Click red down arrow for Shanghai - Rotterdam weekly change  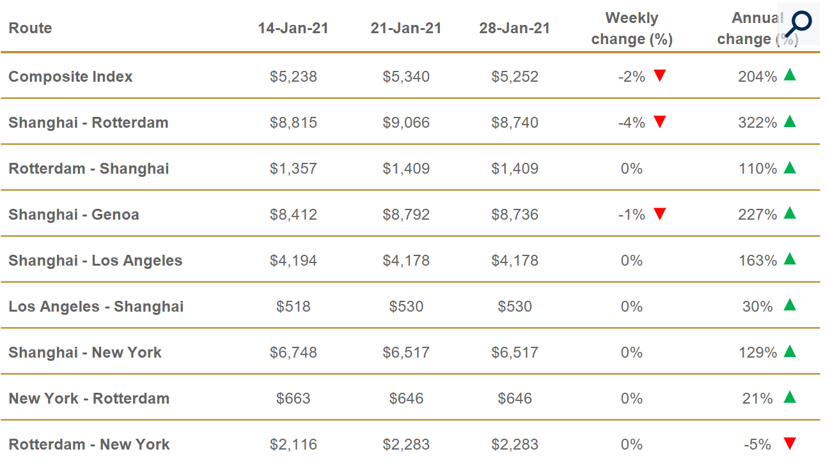660,122
